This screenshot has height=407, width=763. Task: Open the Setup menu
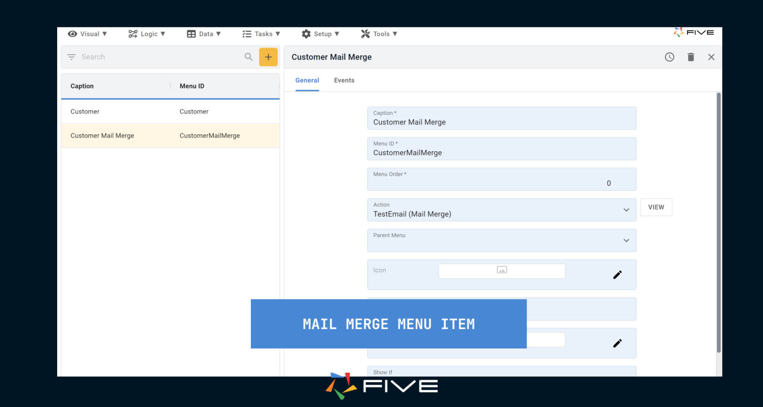320,34
